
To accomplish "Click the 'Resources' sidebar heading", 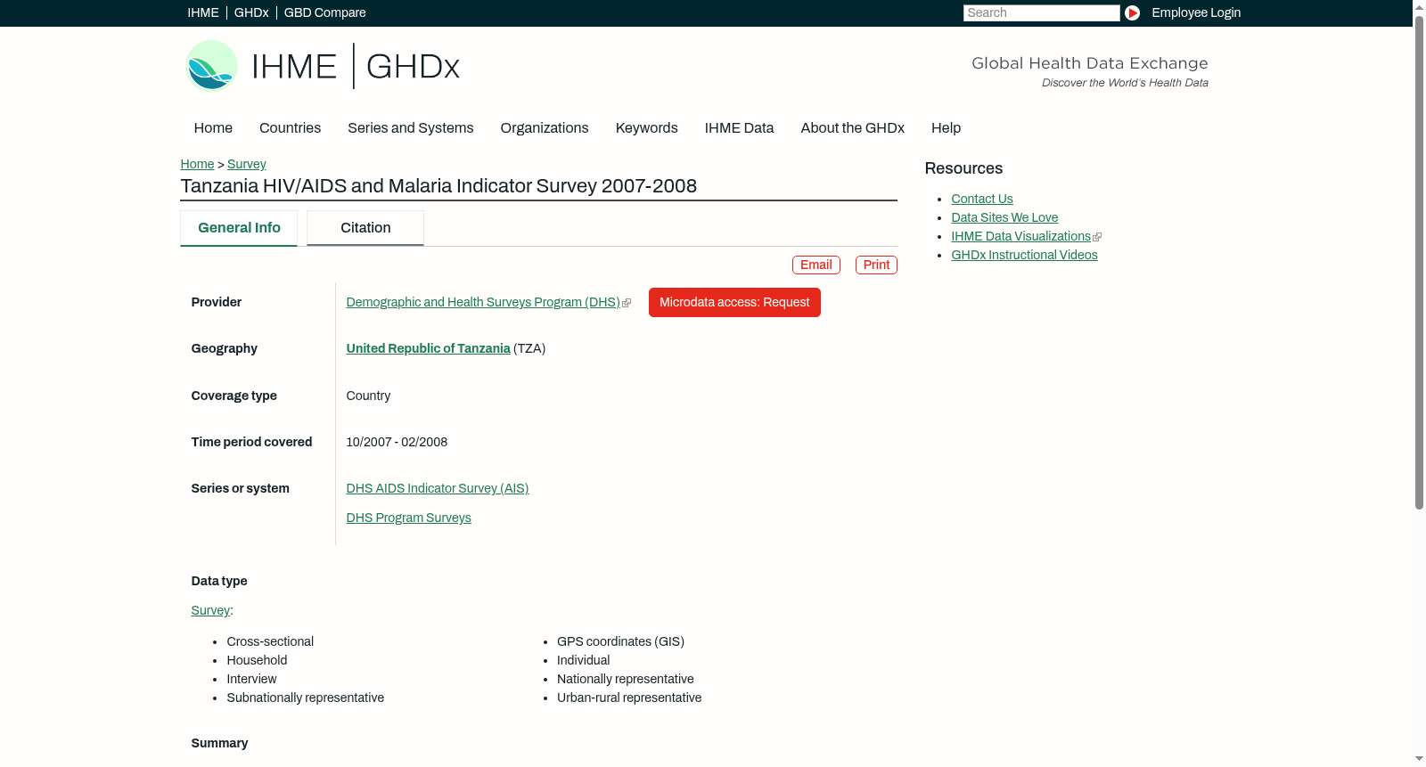I will click(x=963, y=168).
